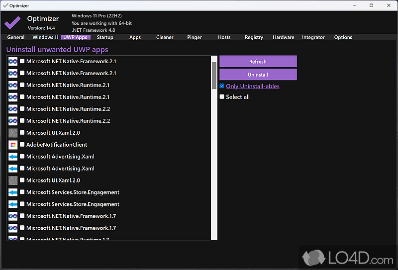
Task: Click the lower Microsoft.Advertising.Xaml arrow icon
Action: (13, 169)
